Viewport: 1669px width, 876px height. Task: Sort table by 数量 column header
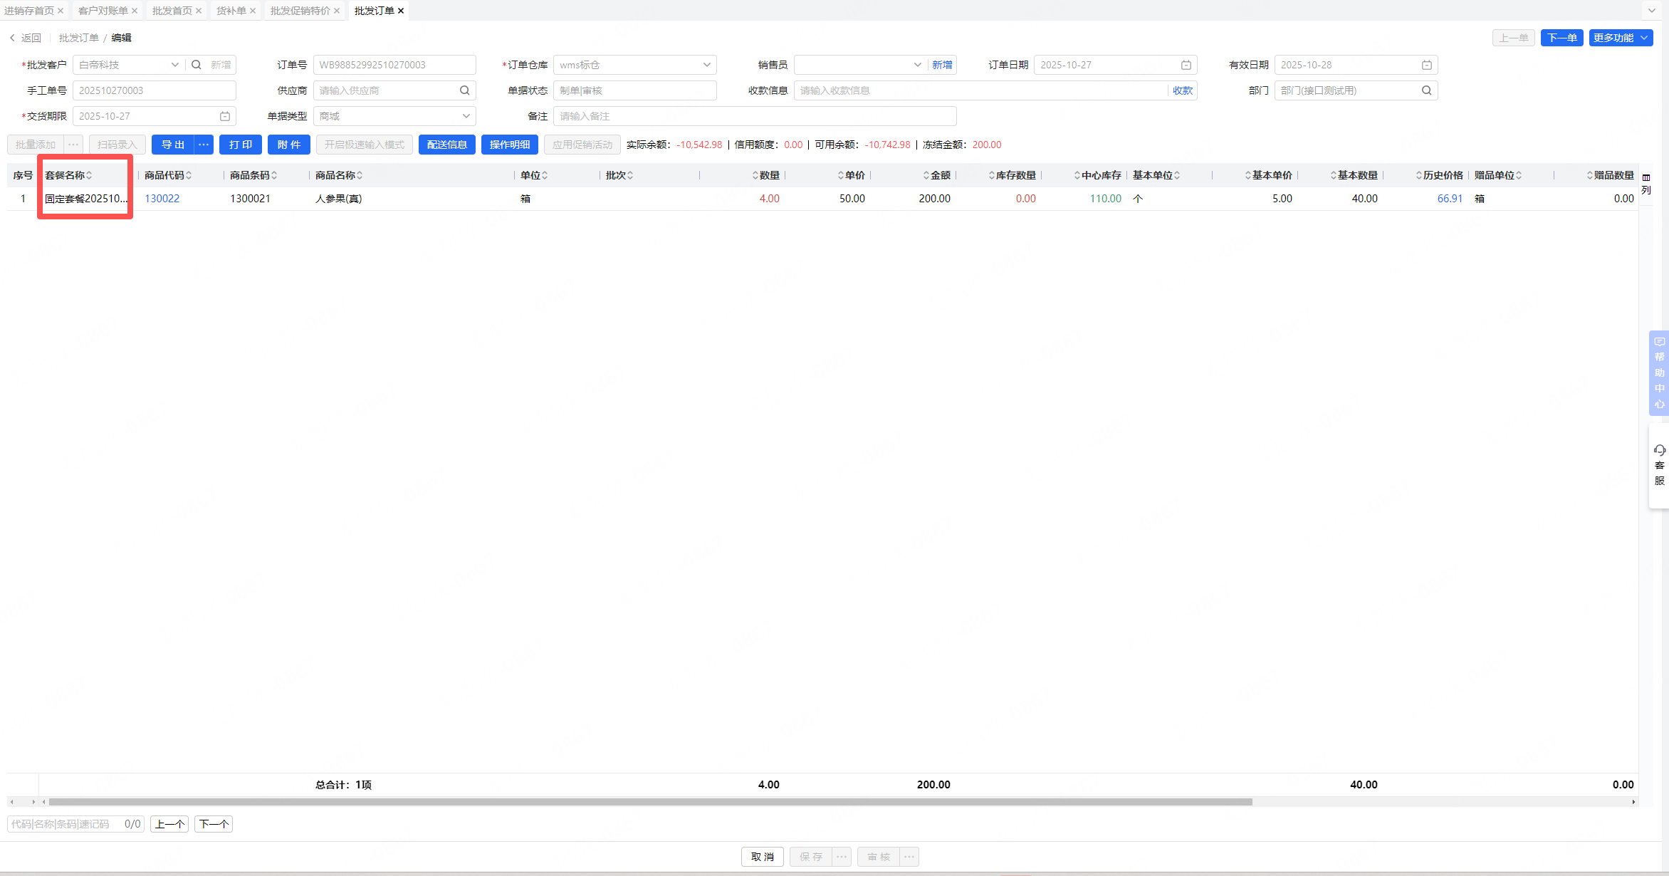pos(769,175)
